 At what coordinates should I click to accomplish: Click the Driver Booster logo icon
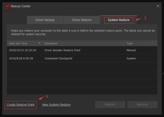tap(7, 6)
